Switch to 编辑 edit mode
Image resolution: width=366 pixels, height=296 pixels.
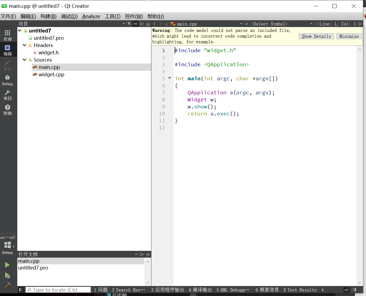(x=8, y=50)
